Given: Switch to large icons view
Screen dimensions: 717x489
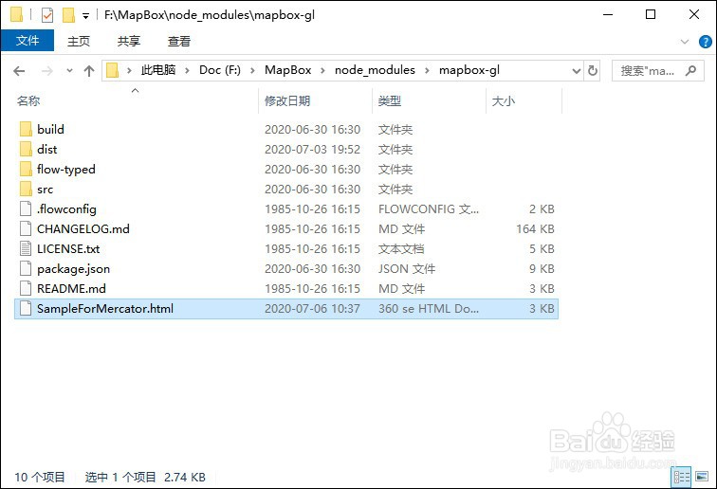Looking at the screenshot, I should click(x=702, y=478).
